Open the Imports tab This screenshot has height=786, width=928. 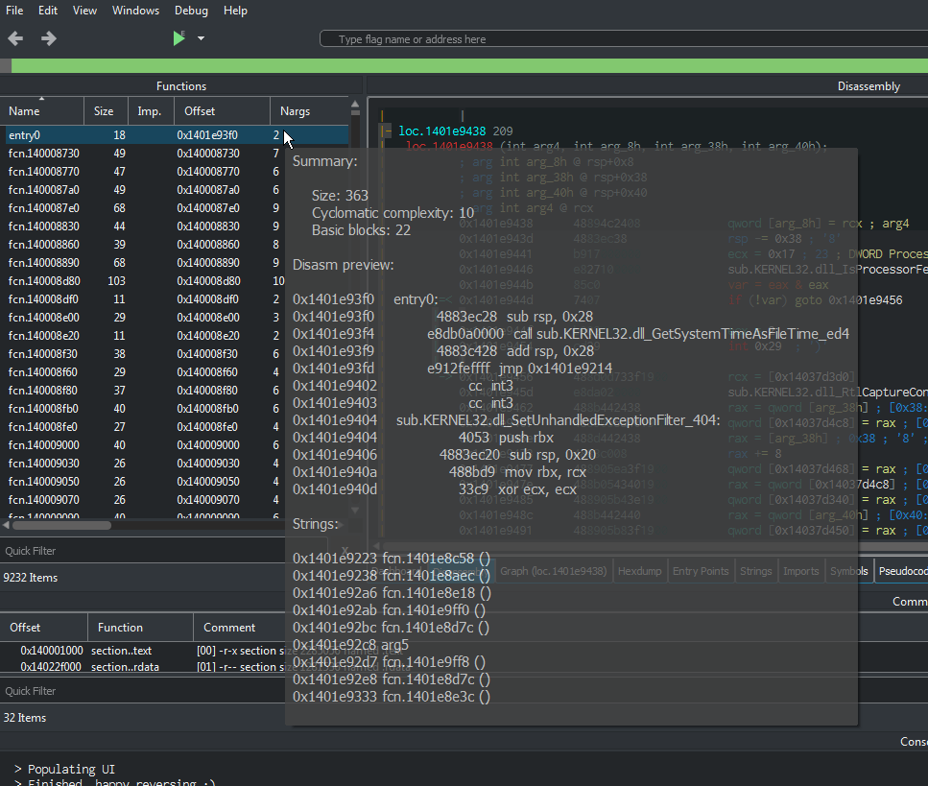[x=800, y=571]
